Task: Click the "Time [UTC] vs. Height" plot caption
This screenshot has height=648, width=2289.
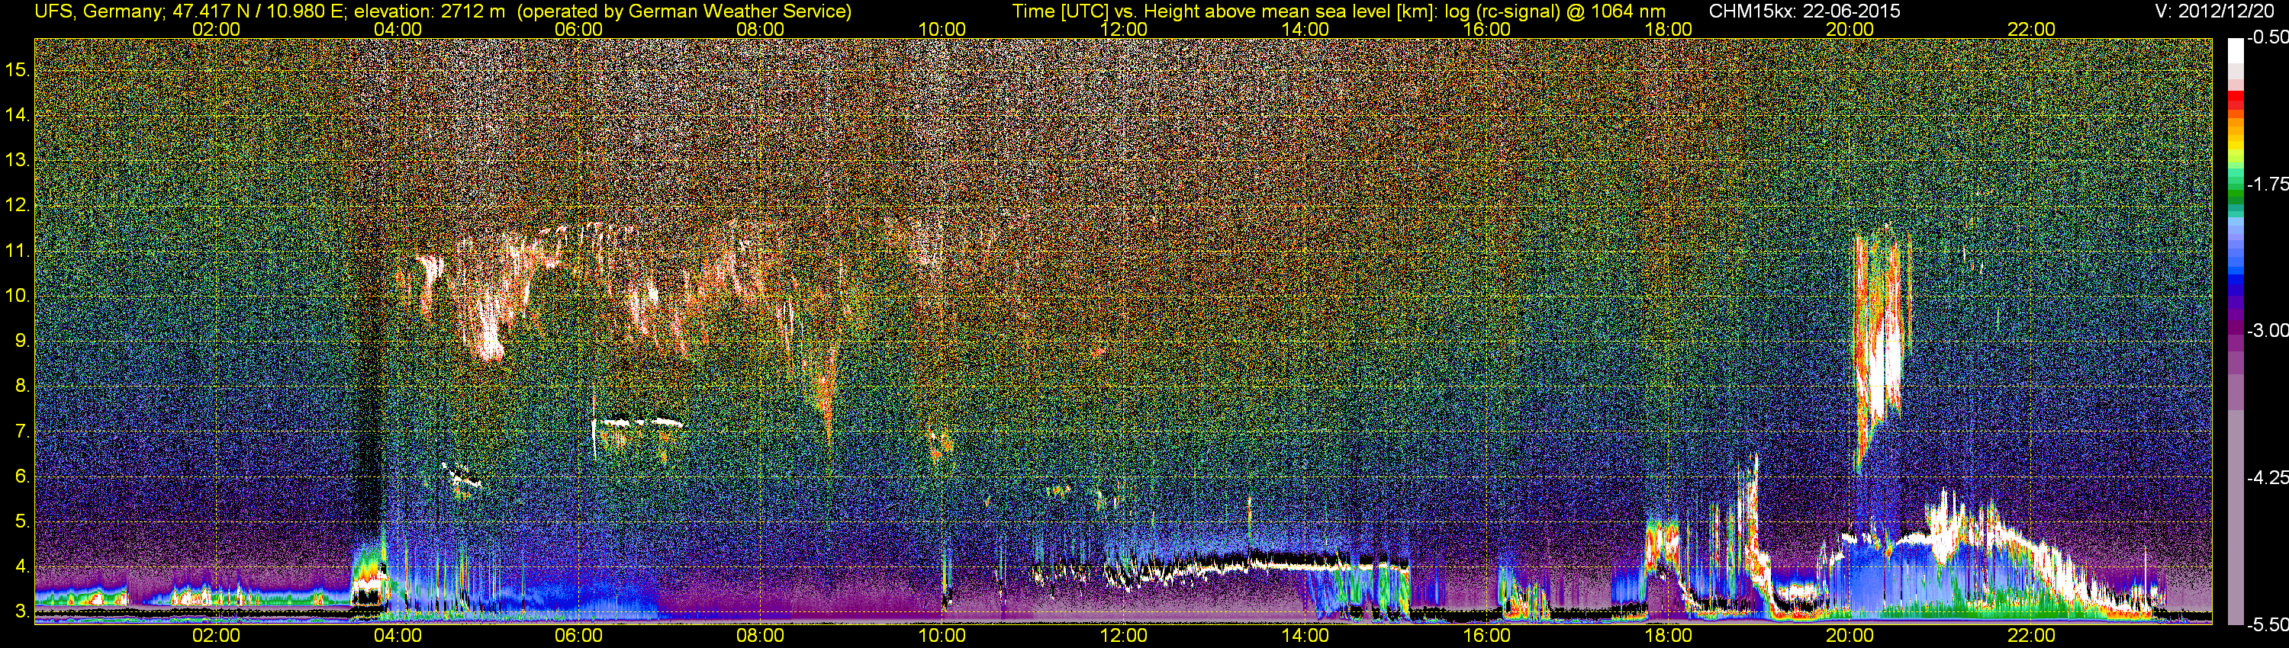Action: click(x=1338, y=11)
